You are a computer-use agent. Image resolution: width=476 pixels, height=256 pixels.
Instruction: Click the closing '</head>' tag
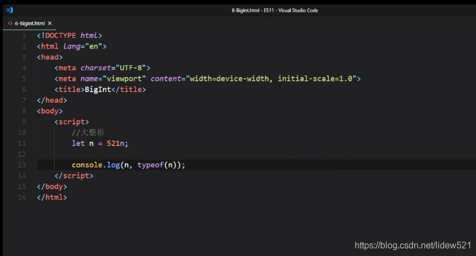pos(52,100)
